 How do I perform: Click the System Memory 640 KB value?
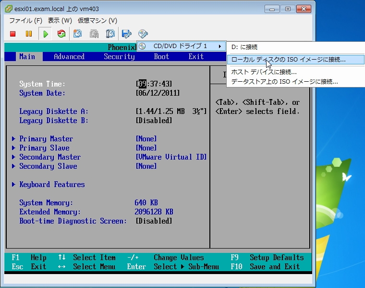point(146,203)
